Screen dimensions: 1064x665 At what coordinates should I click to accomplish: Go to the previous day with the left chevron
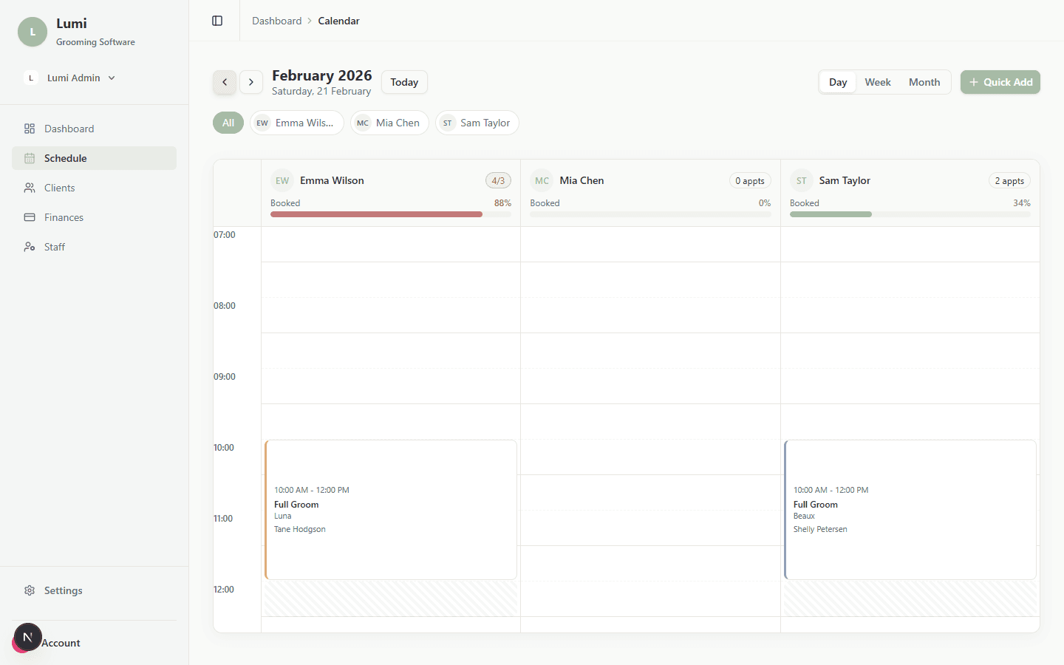pyautogui.click(x=225, y=82)
